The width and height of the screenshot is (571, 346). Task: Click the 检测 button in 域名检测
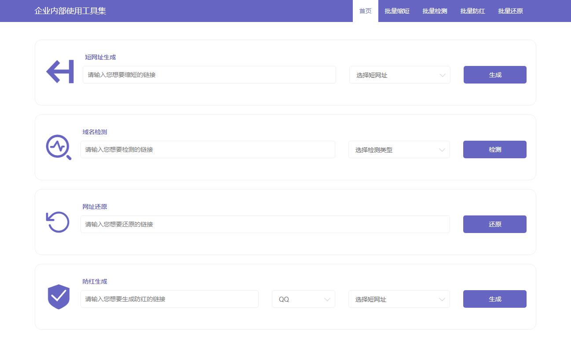(x=494, y=149)
